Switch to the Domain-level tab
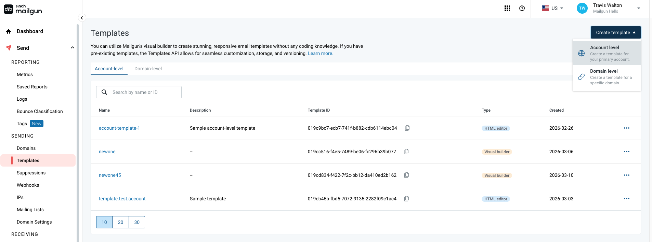652x242 pixels. [x=148, y=69]
